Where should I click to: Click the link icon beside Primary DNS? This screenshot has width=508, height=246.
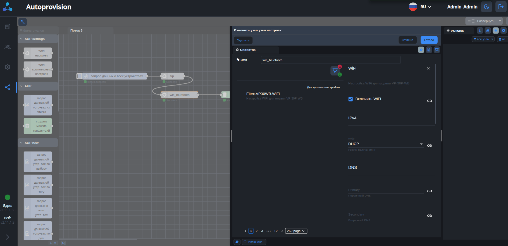click(430, 191)
